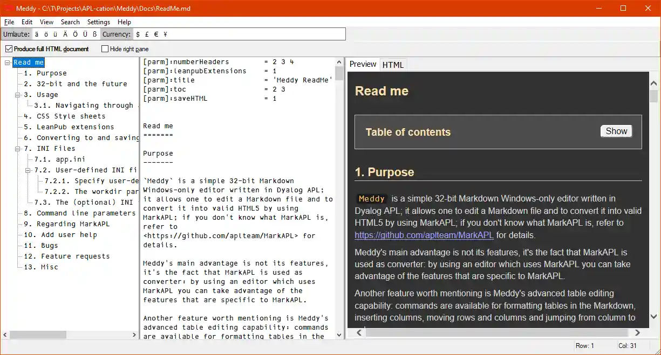Insert the dollar currency symbol

coord(138,34)
